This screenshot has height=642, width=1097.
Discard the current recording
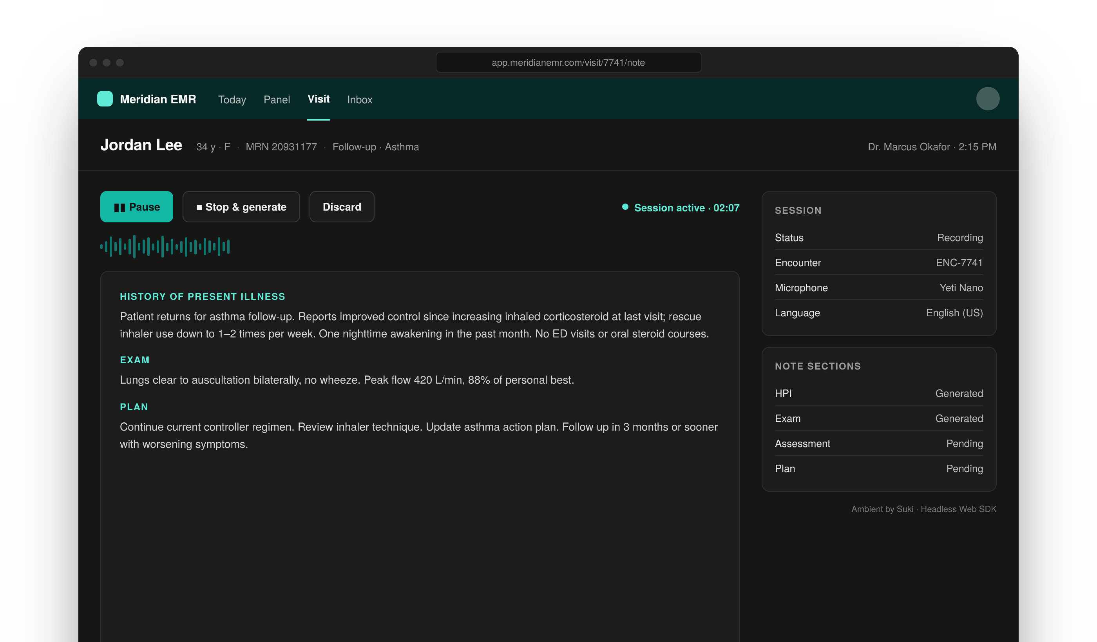(x=342, y=207)
